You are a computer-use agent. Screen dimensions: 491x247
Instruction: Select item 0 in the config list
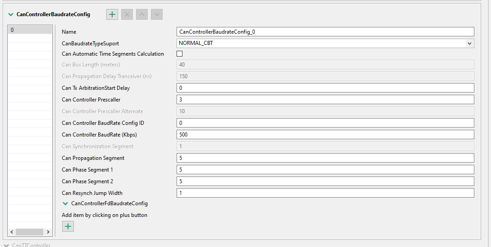tap(30, 30)
